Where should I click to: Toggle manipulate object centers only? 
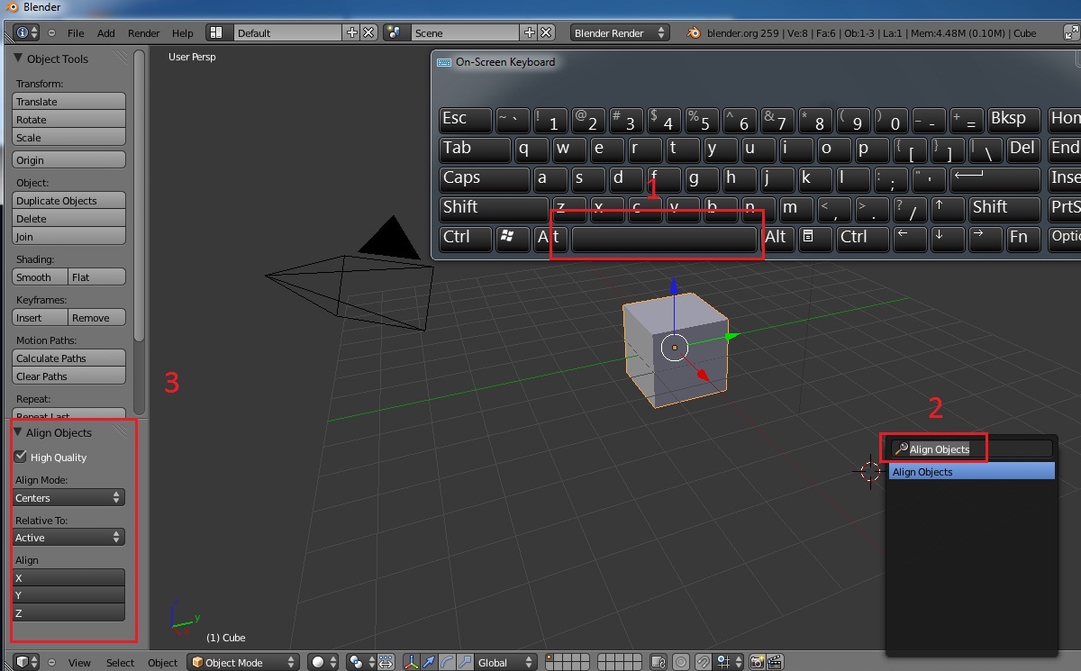pos(386,662)
